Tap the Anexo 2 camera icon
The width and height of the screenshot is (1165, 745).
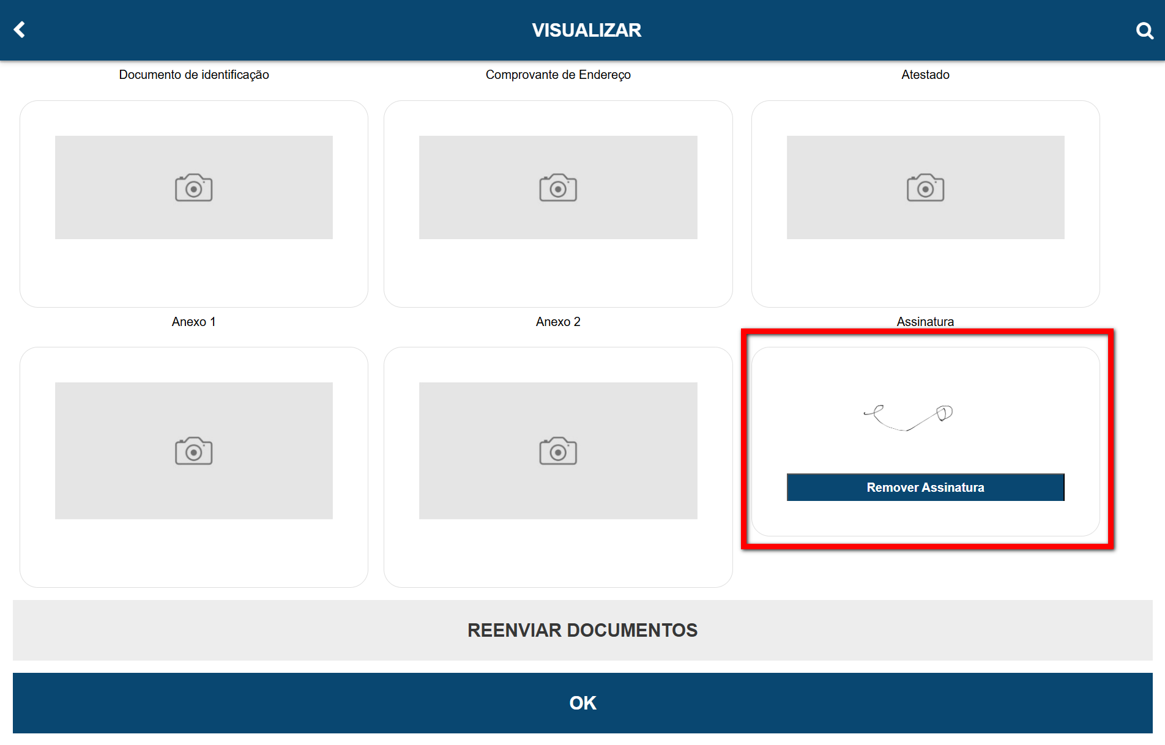tap(557, 451)
